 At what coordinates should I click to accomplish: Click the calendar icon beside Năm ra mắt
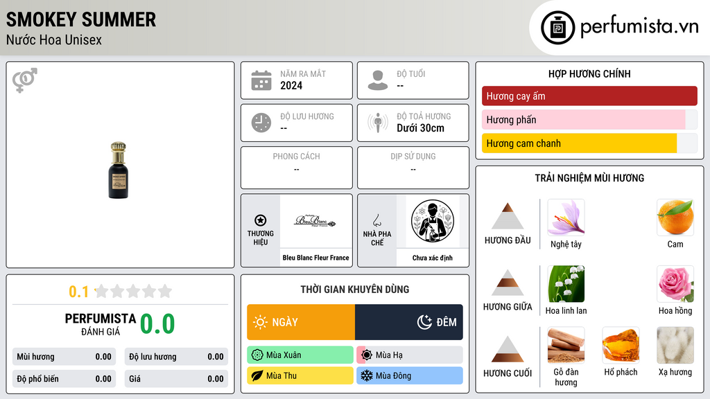click(x=261, y=80)
